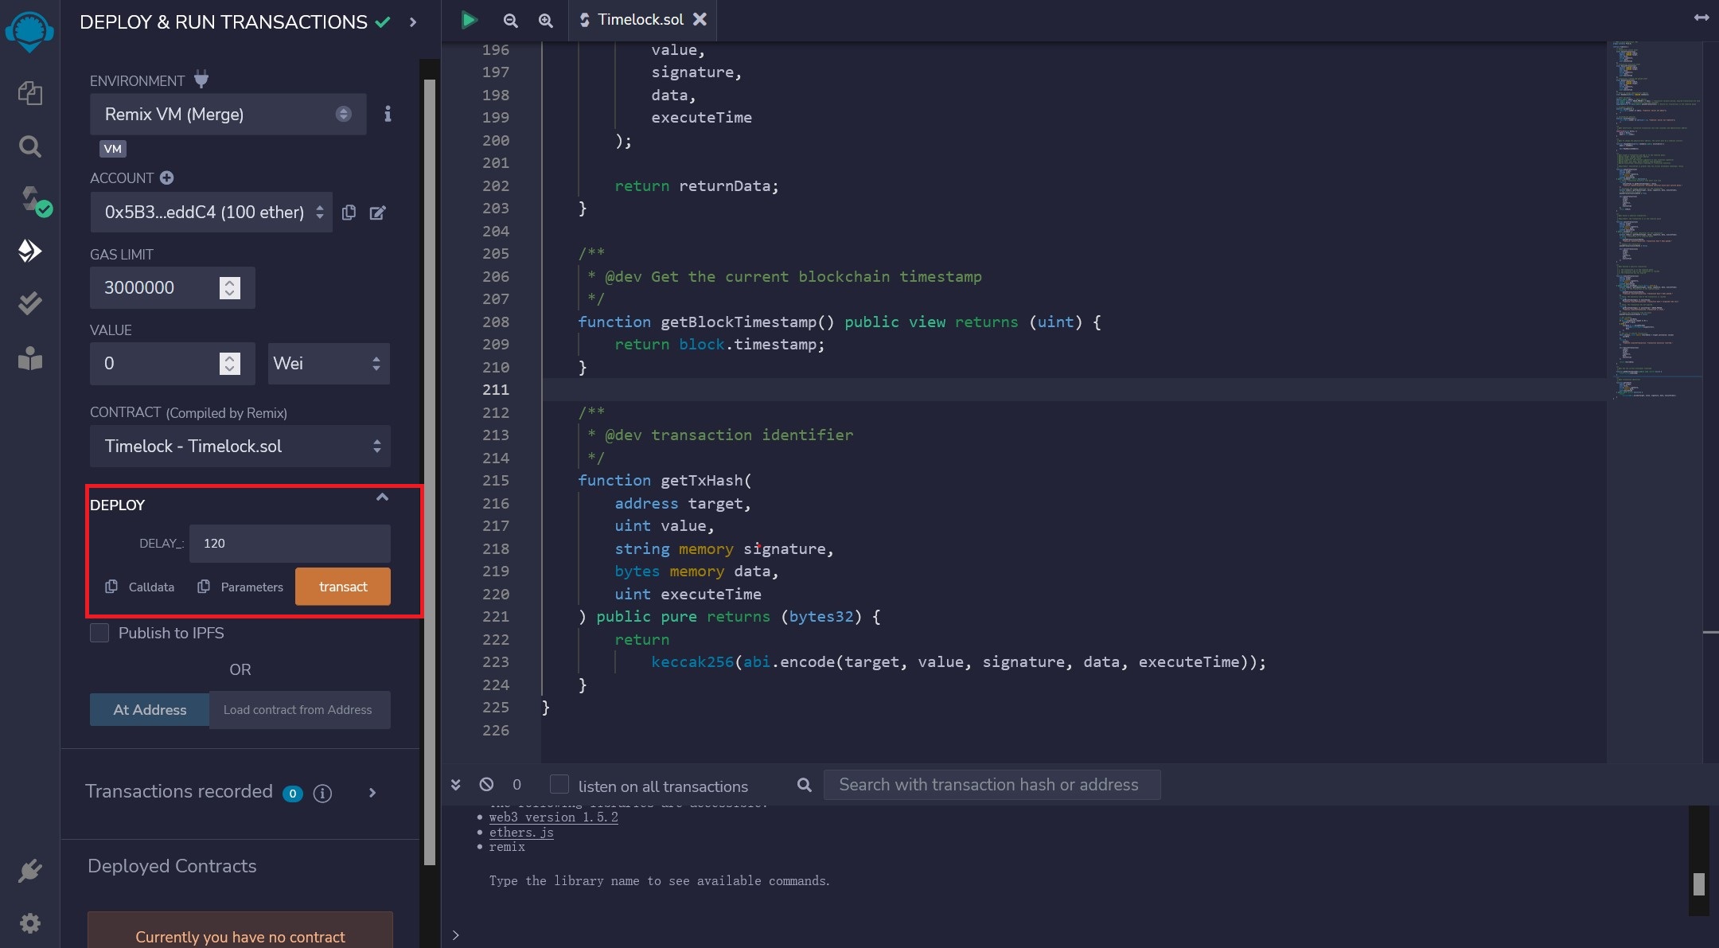
Task: Click the getBlockTimestamp function name
Action: (x=739, y=322)
